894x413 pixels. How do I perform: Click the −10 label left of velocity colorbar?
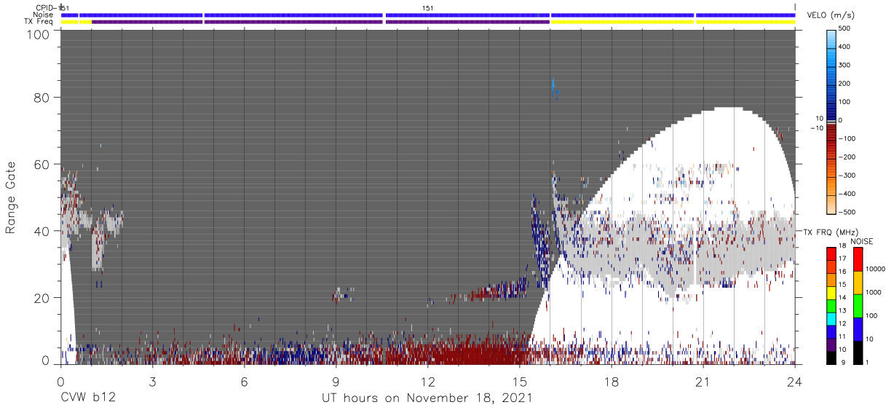816,128
